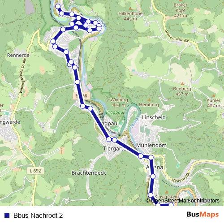
Task: Click the Linscheid place label
Action: point(154,117)
